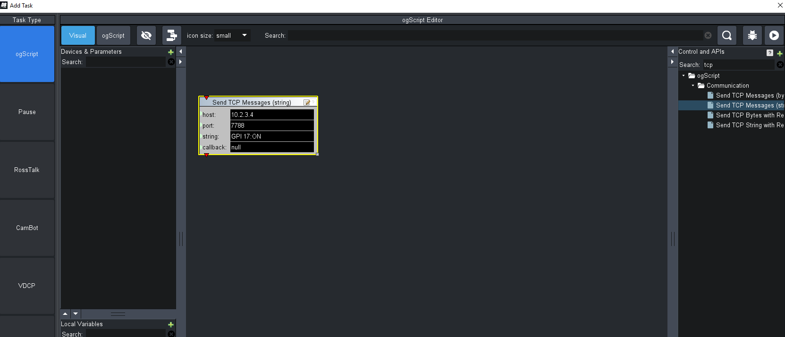Select VDCP task type
The width and height of the screenshot is (785, 337).
(x=27, y=286)
